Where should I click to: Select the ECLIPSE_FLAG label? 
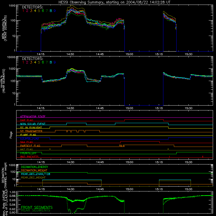pos(29,139)
